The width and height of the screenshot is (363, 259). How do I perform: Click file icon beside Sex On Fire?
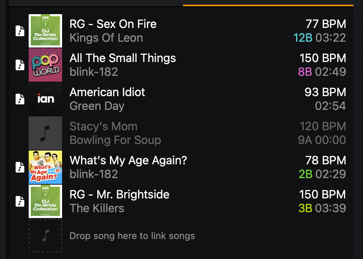20,31
